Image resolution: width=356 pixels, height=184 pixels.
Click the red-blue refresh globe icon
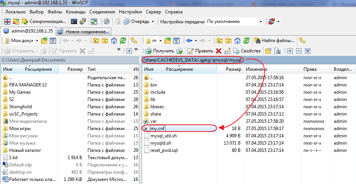click(272, 21)
